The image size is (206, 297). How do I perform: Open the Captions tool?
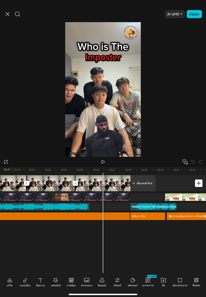86,282
